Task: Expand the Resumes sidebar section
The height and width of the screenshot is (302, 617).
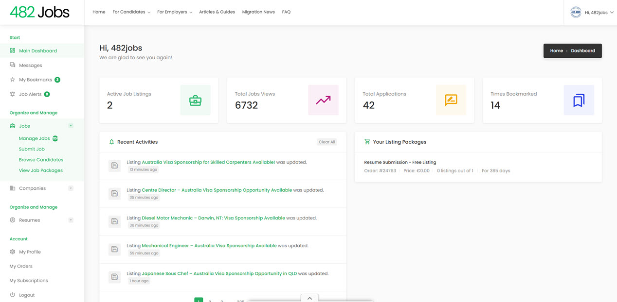Action: pyautogui.click(x=71, y=220)
